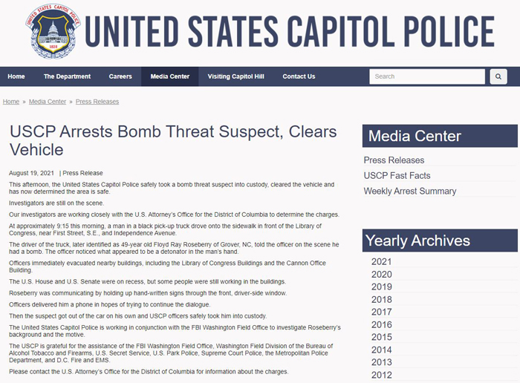Click the United States Capitol Police banner title

[x=290, y=31]
